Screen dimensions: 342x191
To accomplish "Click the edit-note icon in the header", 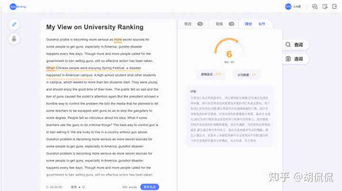I will [x=325, y=7].
